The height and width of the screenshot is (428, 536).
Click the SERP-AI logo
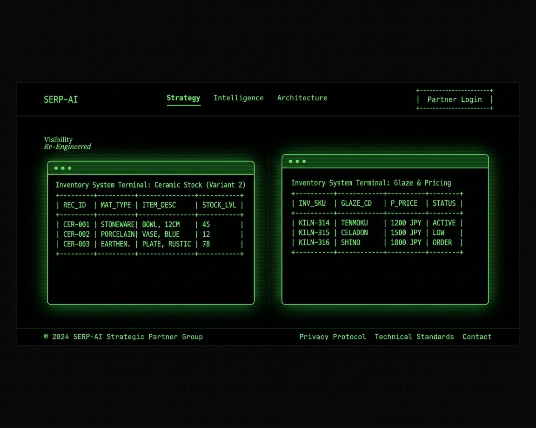pyautogui.click(x=61, y=100)
